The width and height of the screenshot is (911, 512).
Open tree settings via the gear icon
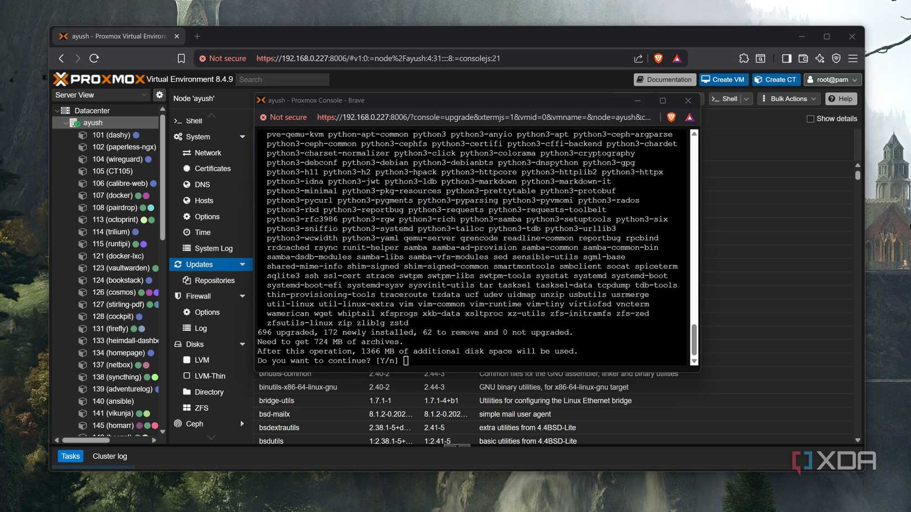tap(159, 95)
